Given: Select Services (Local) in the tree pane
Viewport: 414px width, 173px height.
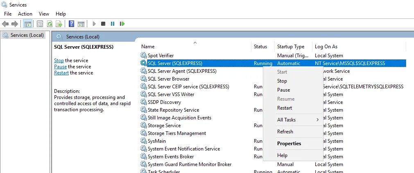Looking at the screenshot, I should (x=23, y=35).
